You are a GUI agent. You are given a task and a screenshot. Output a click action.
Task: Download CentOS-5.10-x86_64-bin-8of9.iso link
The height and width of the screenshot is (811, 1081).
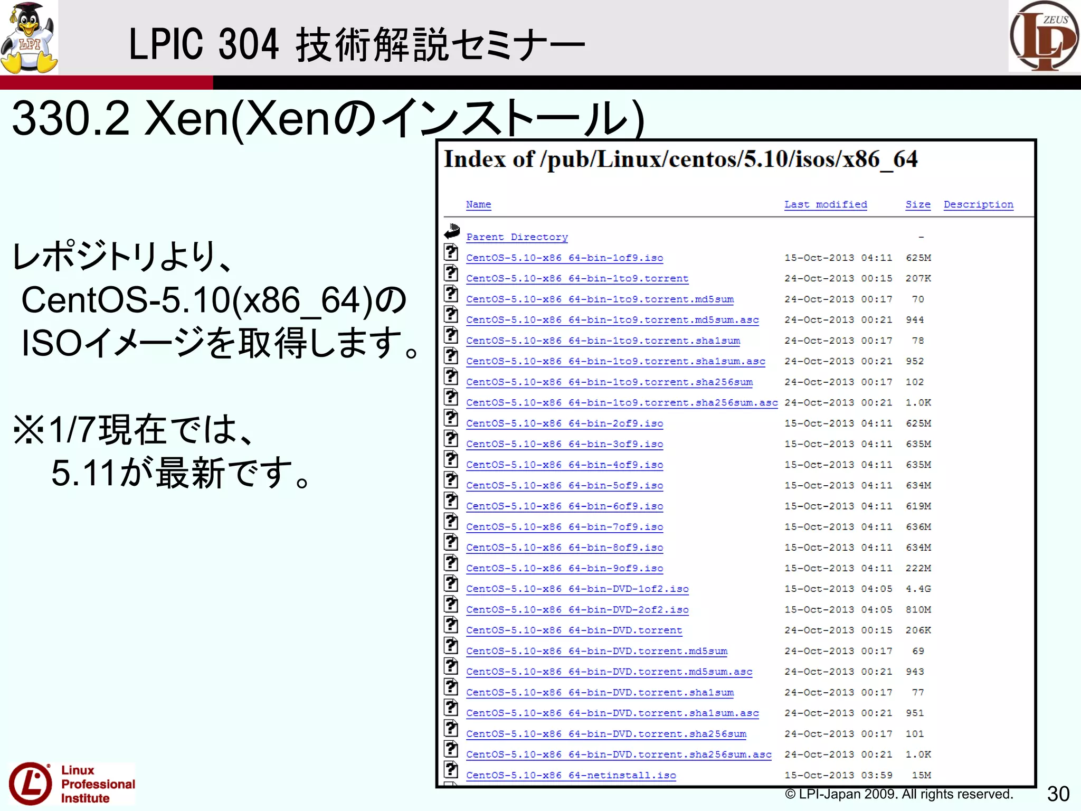[x=564, y=548]
